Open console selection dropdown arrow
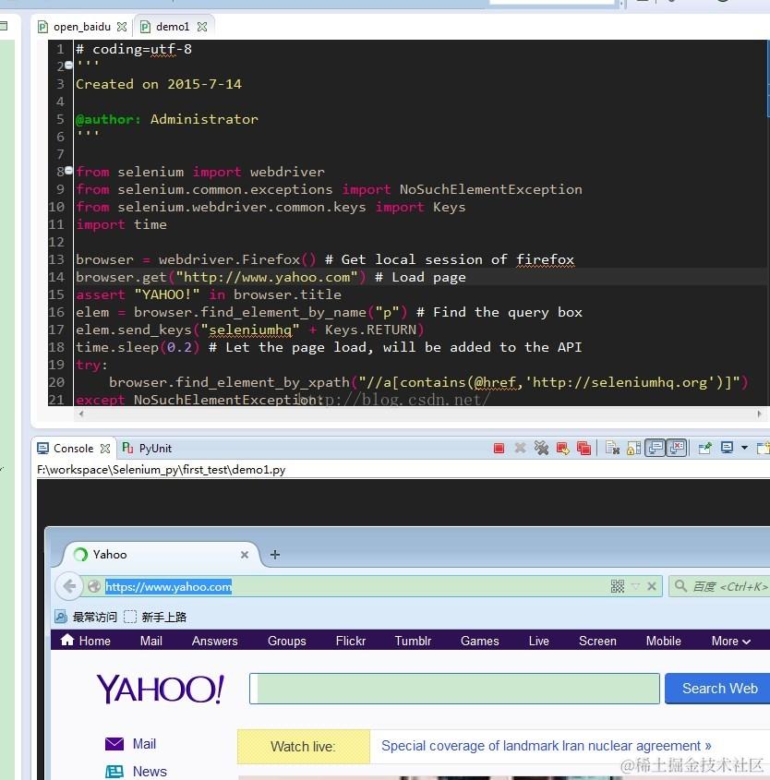 coord(744,449)
